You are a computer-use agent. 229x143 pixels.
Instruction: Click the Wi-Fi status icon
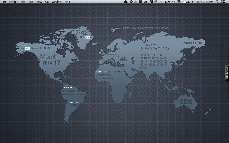tap(179, 2)
